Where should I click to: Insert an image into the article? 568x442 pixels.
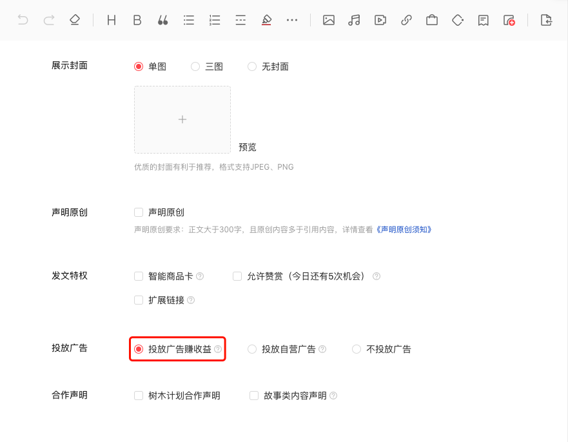coord(329,20)
